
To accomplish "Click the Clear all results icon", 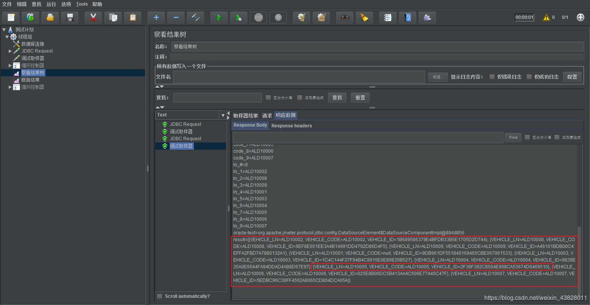I will (x=321, y=17).
